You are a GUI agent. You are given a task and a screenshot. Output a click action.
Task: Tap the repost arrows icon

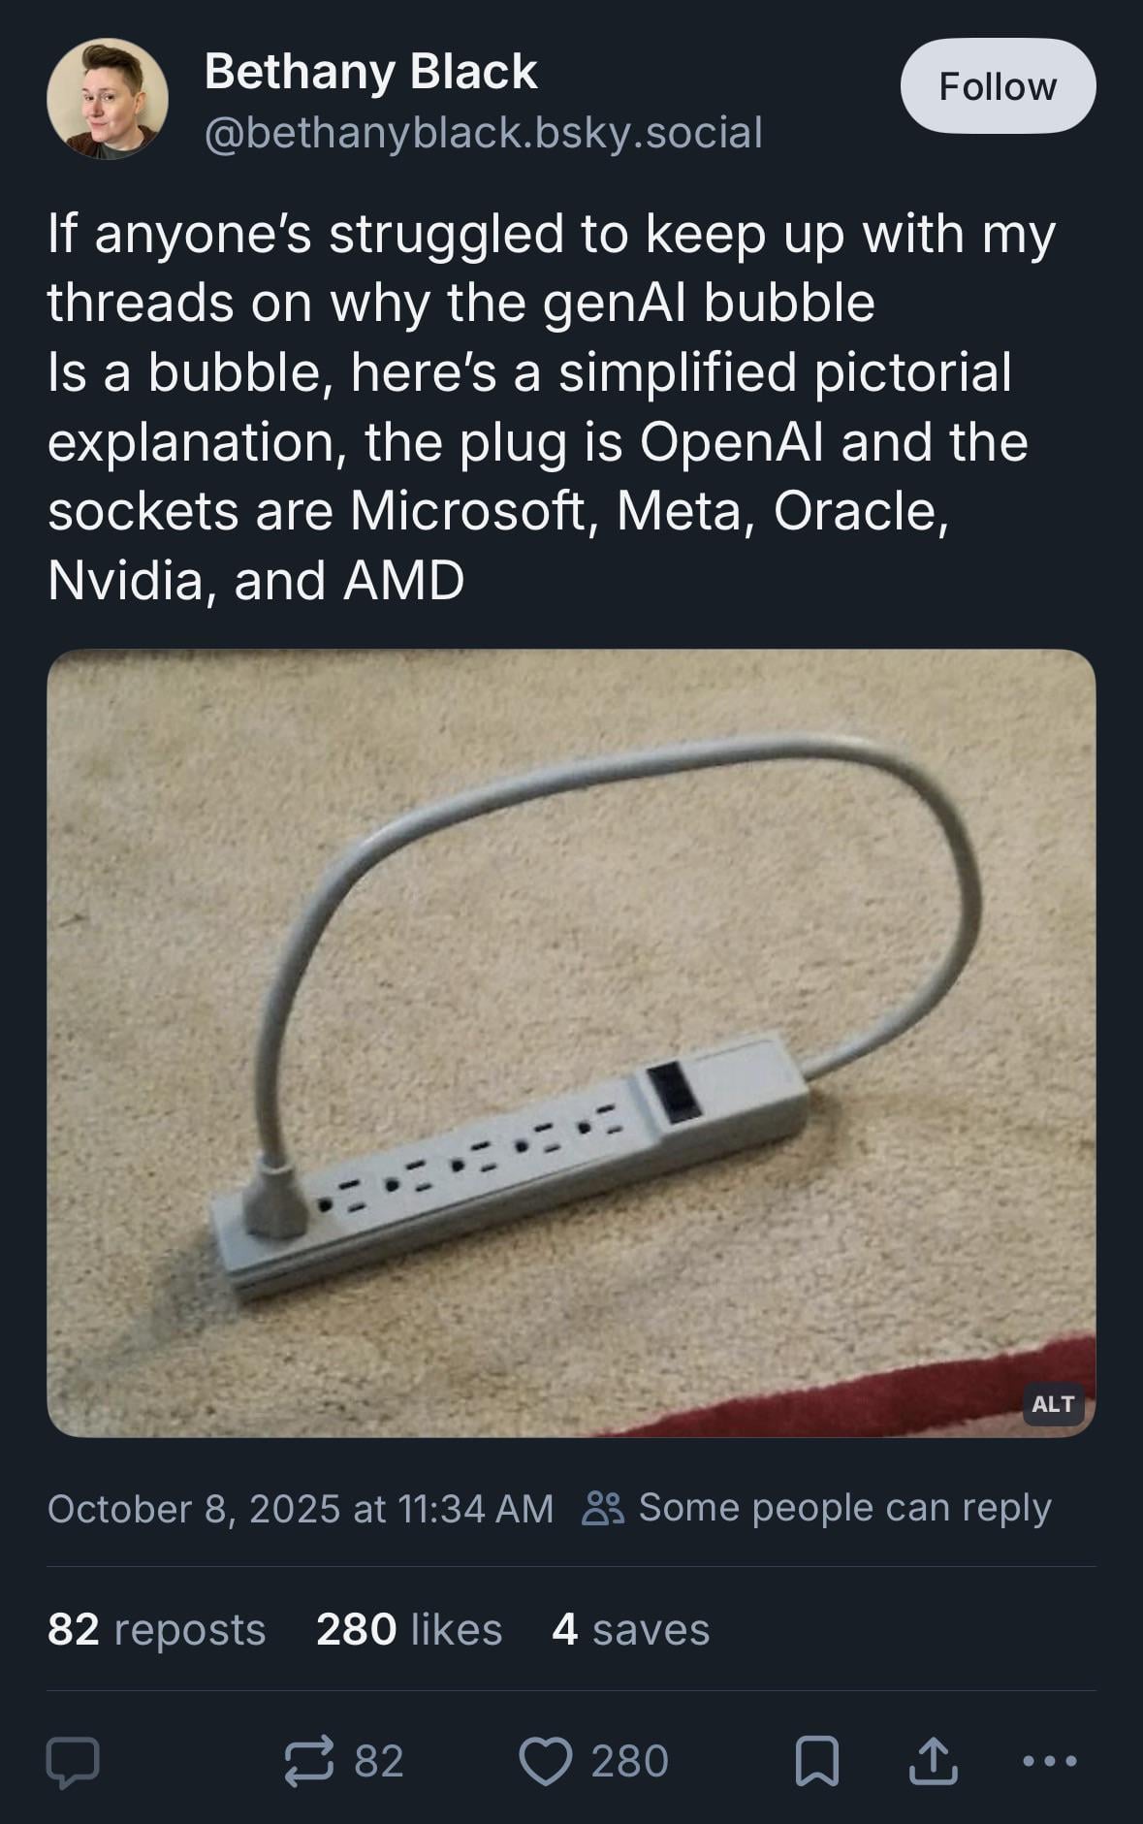(309, 1761)
